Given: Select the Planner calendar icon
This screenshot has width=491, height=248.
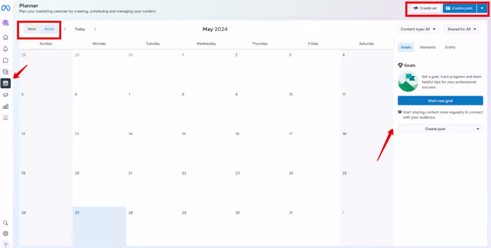Looking at the screenshot, I should tap(5, 83).
